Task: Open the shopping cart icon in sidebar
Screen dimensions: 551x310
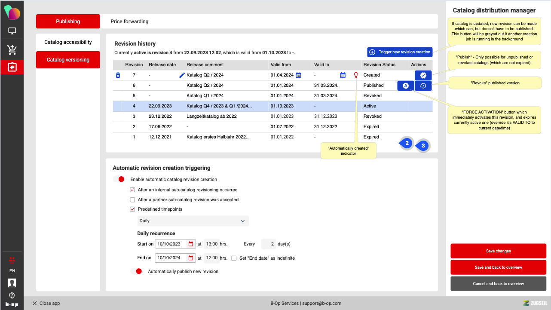Action: click(12, 49)
